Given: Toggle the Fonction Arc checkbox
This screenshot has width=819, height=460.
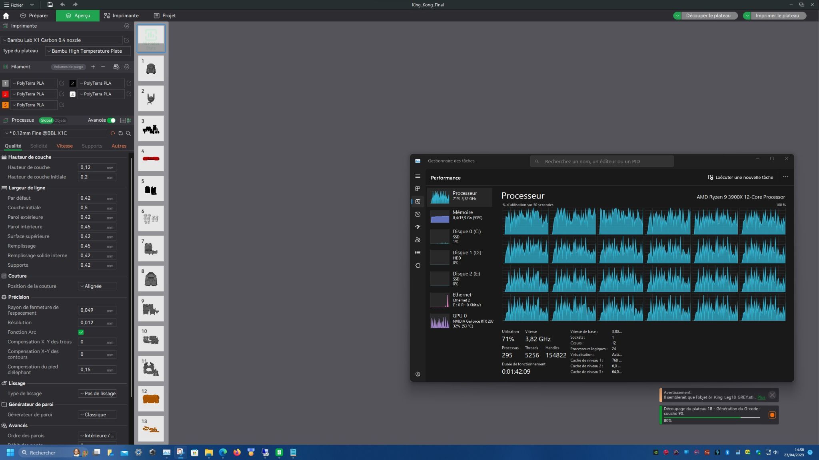Looking at the screenshot, I should (x=81, y=332).
